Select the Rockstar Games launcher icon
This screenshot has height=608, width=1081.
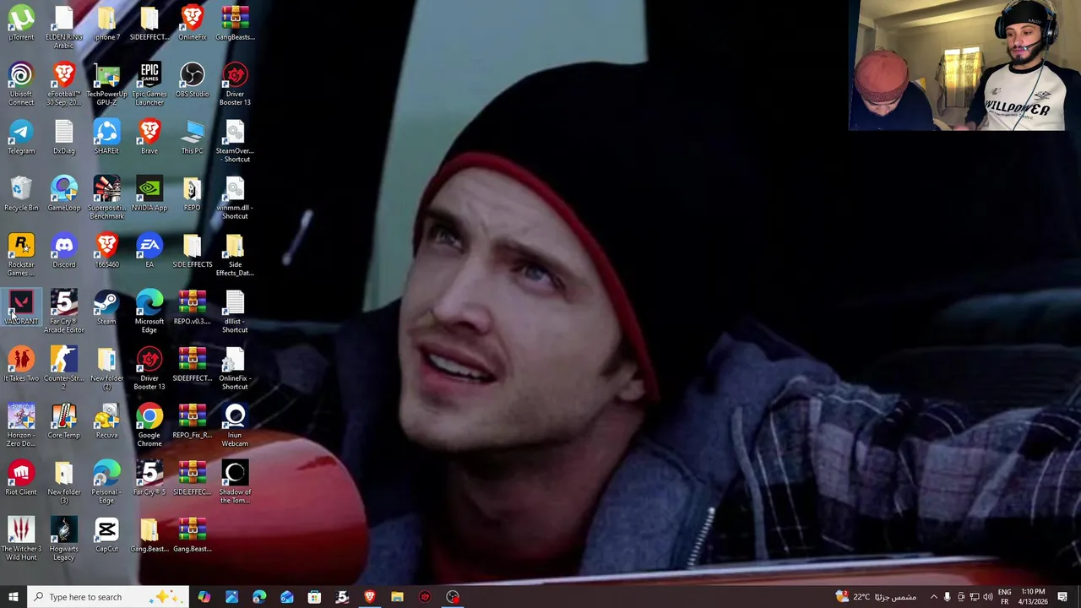pyautogui.click(x=21, y=254)
